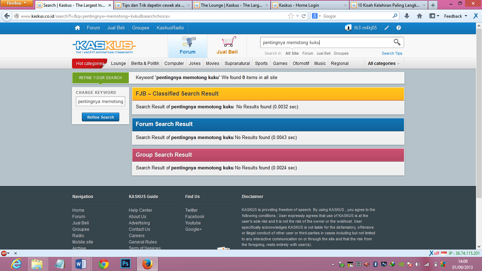
Task: Click the Refine Search button
Action: click(101, 117)
